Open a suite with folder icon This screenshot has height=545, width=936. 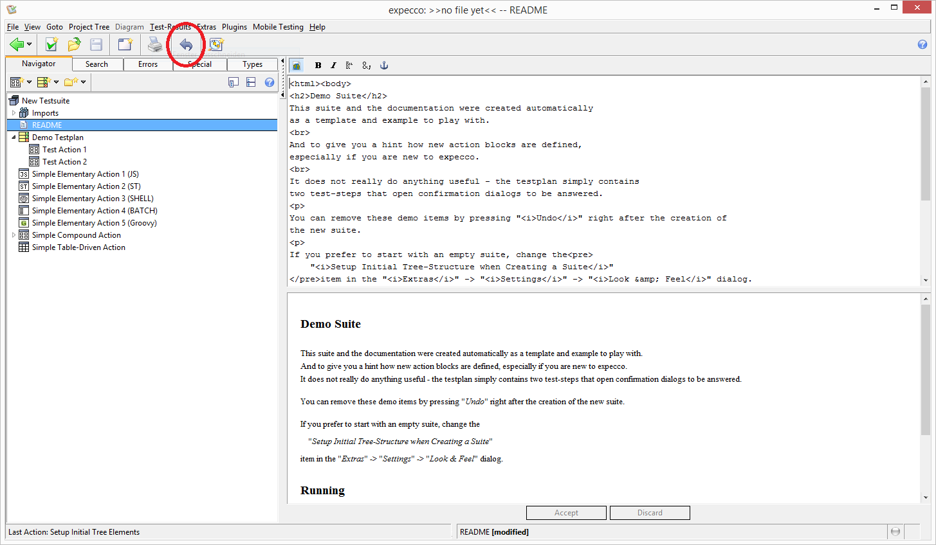point(74,44)
